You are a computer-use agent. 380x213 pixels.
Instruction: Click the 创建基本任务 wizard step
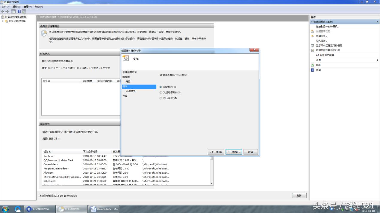(130, 72)
